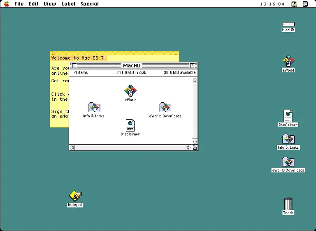The width and height of the screenshot is (316, 231).
Task: Click '38.6 MB available' text
Action: [179, 72]
